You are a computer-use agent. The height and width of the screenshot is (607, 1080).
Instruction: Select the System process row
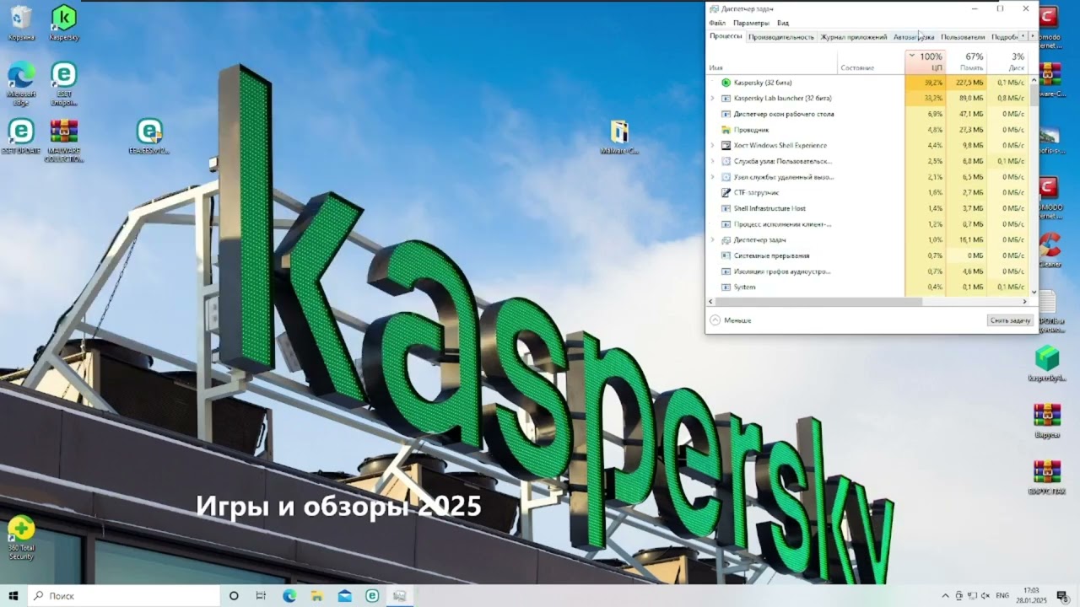click(867, 287)
